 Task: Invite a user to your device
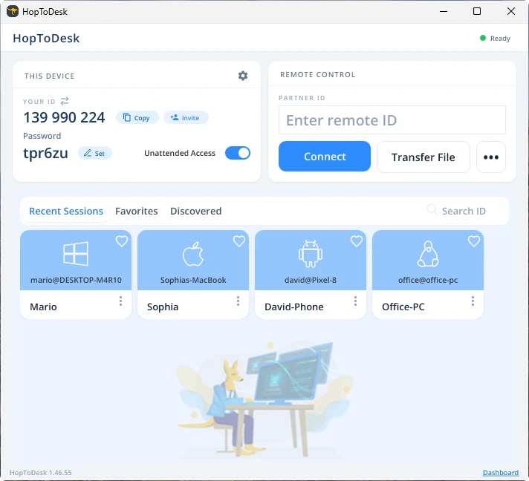(186, 117)
